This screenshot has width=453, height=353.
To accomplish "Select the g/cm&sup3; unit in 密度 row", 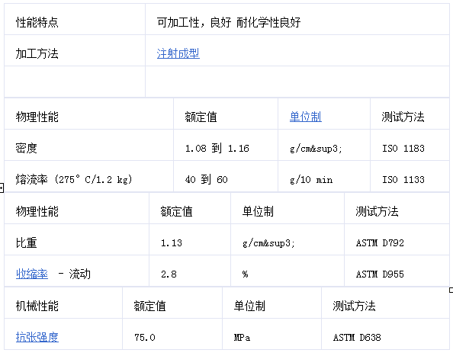I will [316, 149].
